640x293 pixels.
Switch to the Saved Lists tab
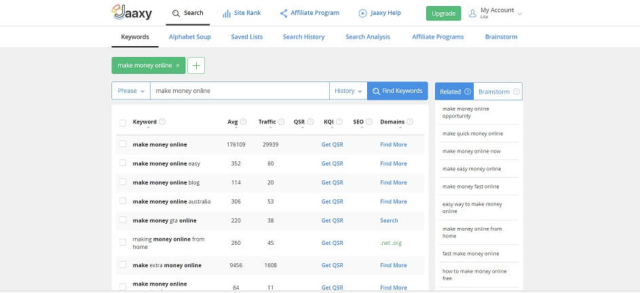coord(247,37)
